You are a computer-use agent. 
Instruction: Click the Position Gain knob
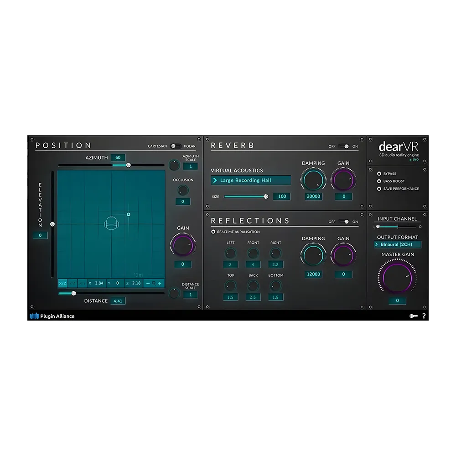(x=183, y=244)
